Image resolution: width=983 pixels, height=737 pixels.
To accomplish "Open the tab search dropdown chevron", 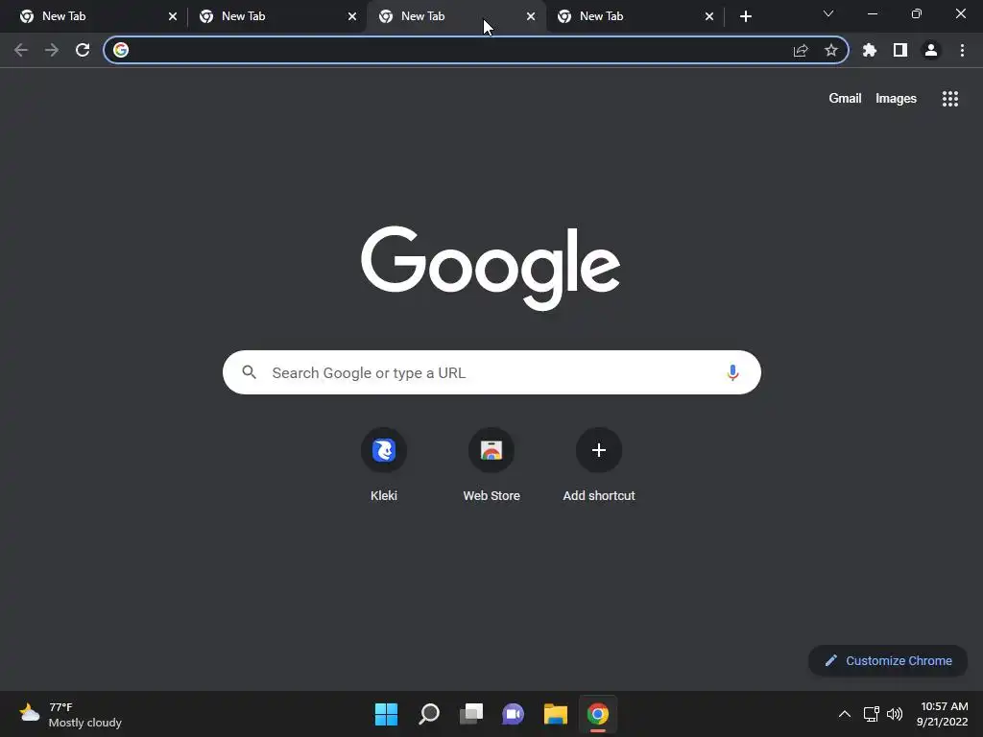I will [x=828, y=13].
